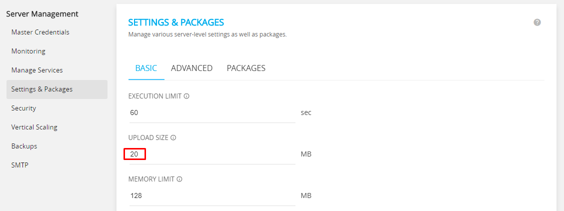Go to Monitoring section
This screenshot has height=211, width=564.
pyautogui.click(x=28, y=51)
